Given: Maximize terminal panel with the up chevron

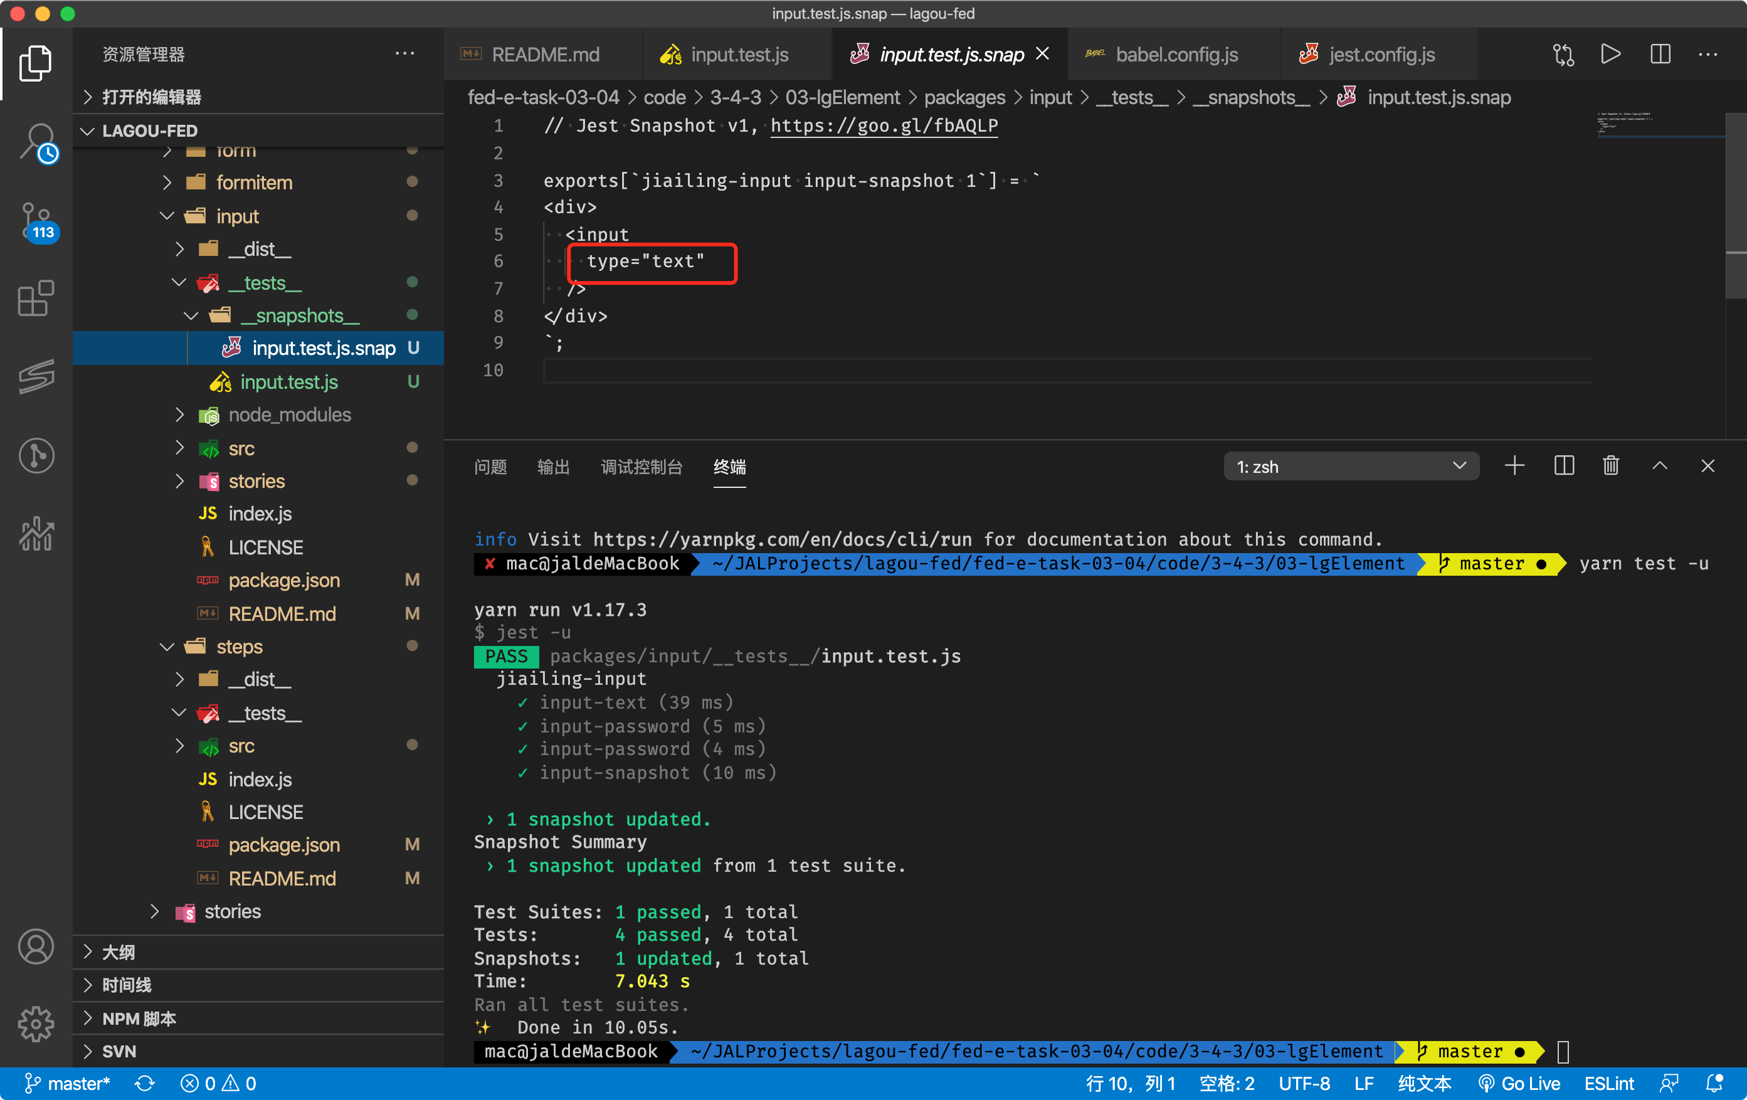Looking at the screenshot, I should (x=1659, y=466).
